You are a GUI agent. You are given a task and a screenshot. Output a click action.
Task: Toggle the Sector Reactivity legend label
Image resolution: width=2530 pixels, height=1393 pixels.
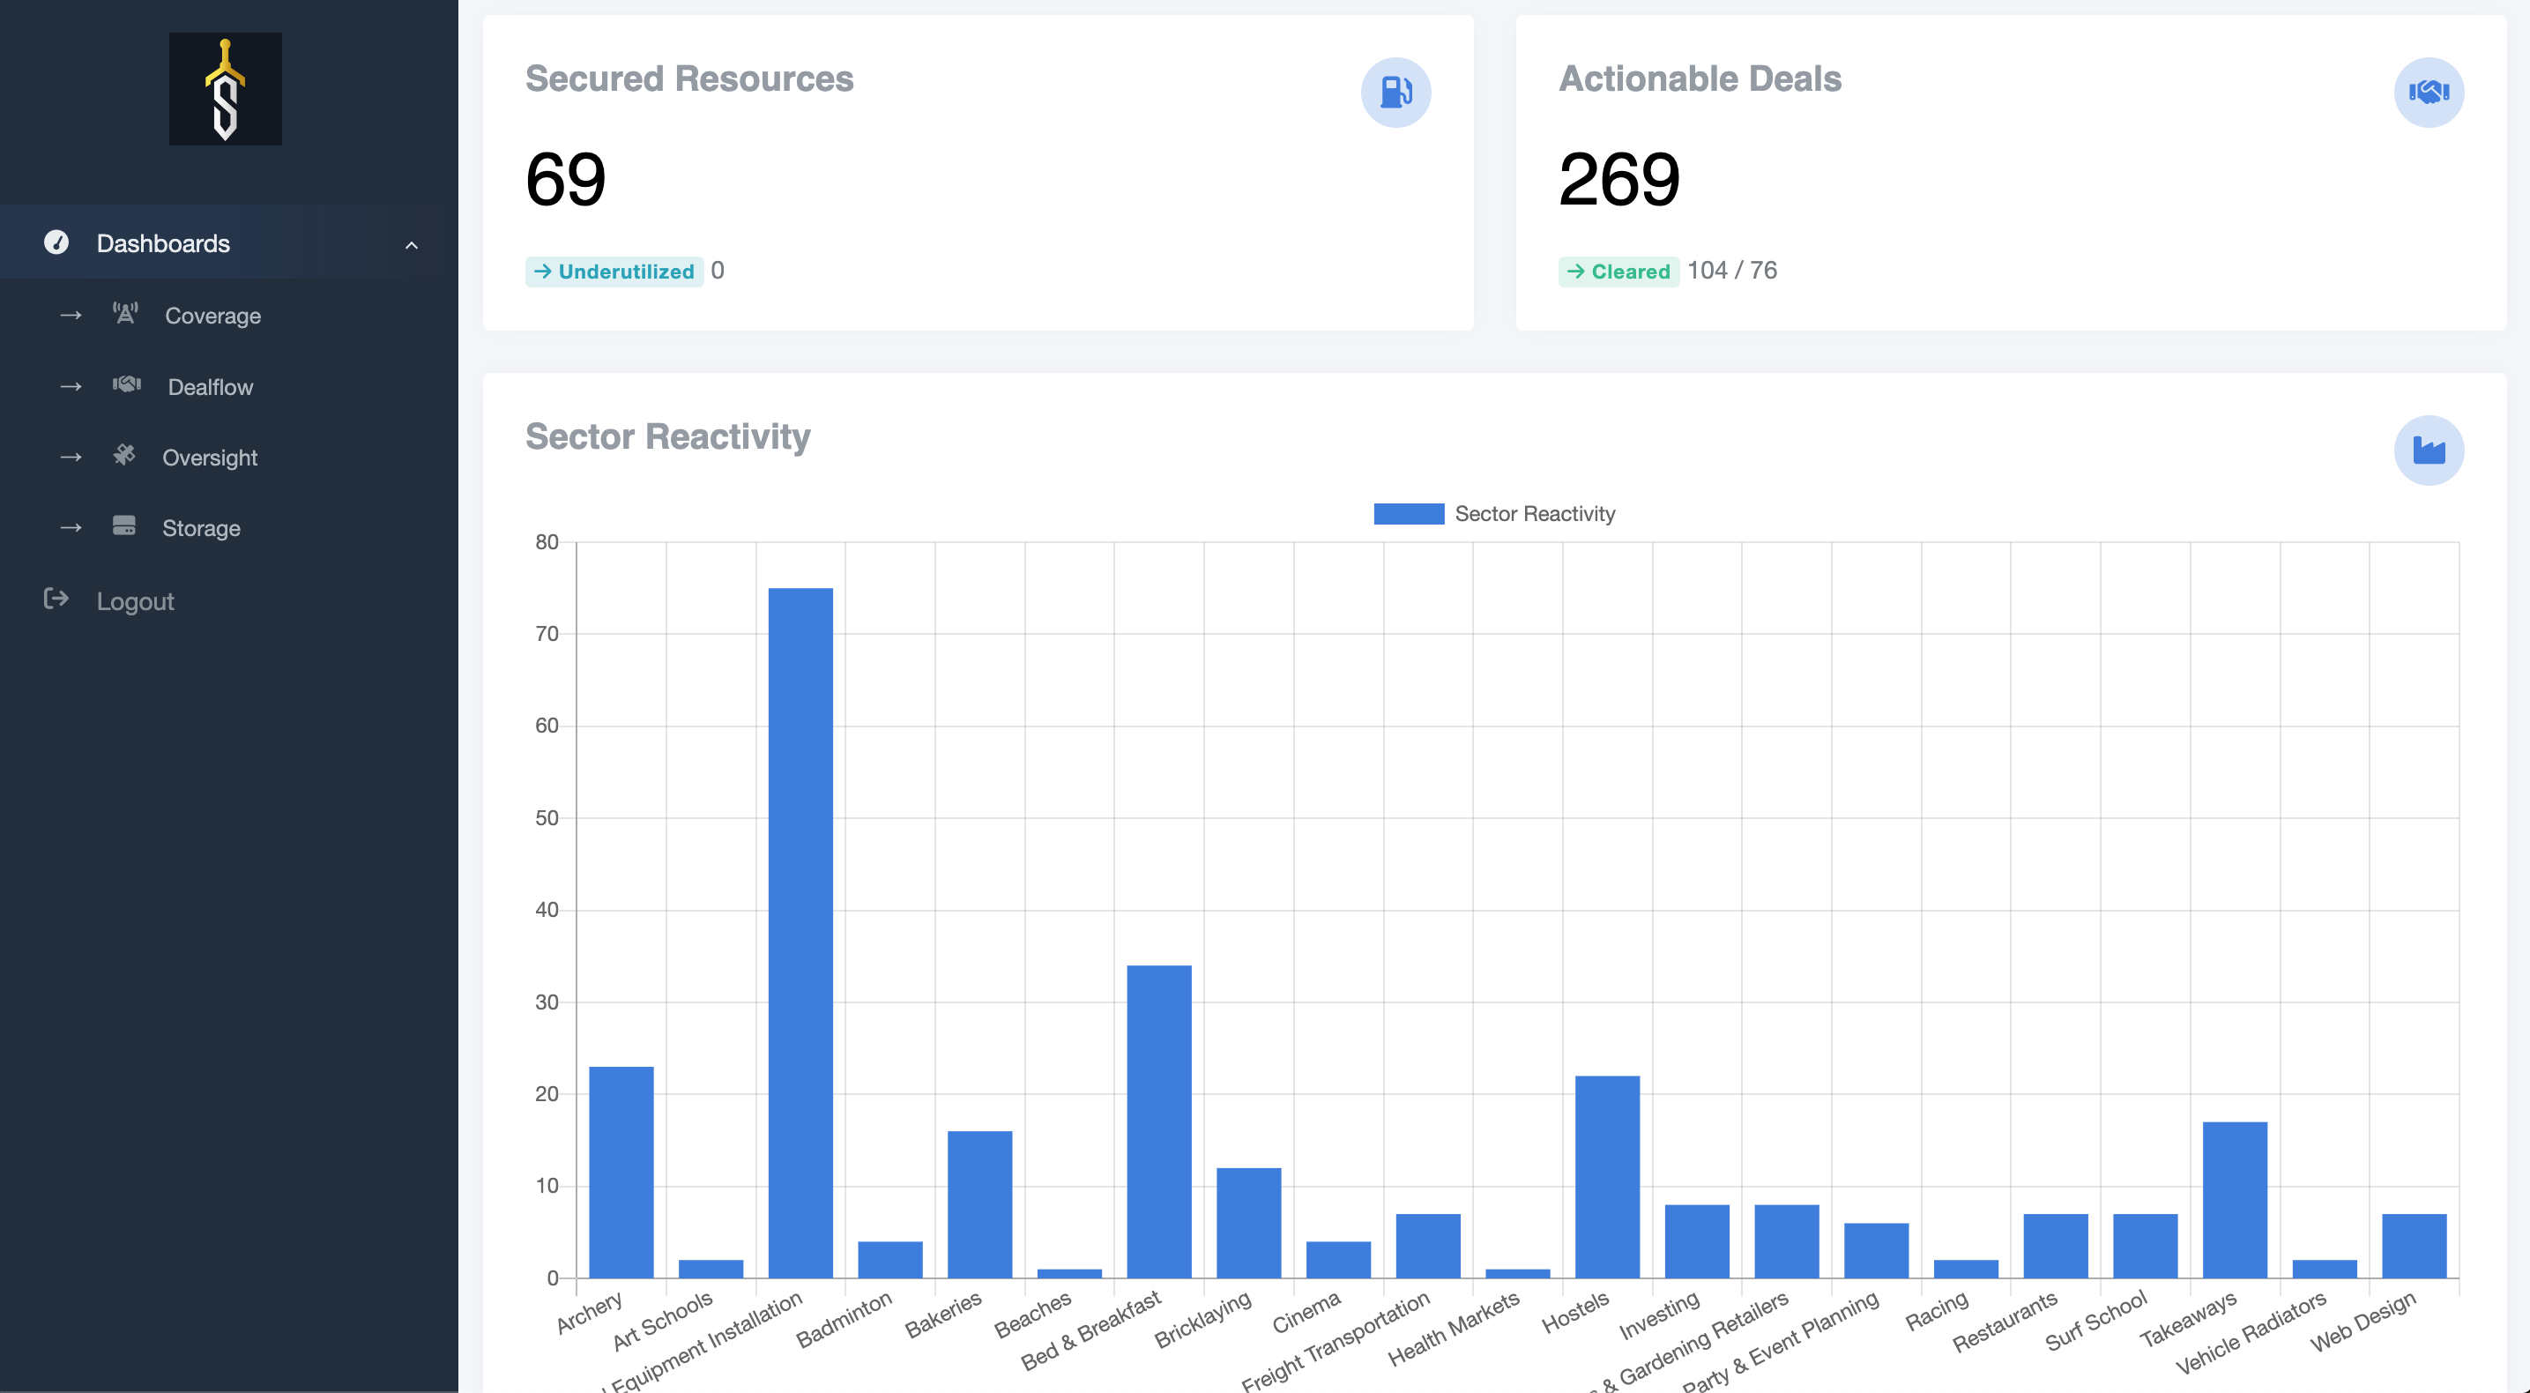[x=1534, y=514]
